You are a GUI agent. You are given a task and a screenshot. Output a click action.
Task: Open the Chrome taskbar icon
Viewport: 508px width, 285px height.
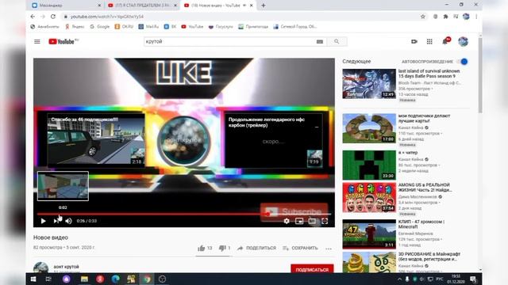pos(147,279)
